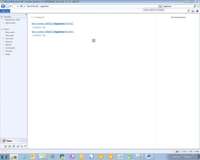200x160 pixels.
Task: Open the module configure overflow arrow
Action: tap(25, 146)
